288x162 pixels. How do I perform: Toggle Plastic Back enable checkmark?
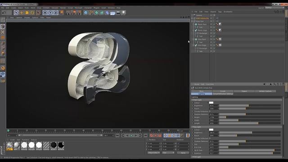coord(214,24)
